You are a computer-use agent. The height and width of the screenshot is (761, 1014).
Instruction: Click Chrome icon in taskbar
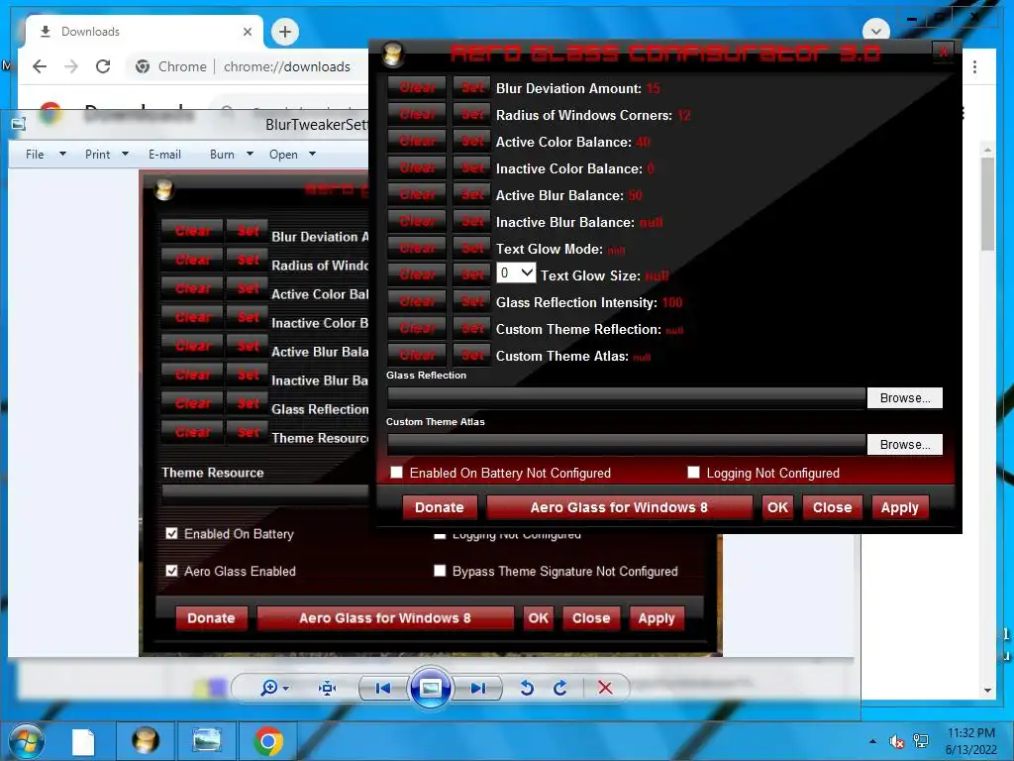[267, 741]
